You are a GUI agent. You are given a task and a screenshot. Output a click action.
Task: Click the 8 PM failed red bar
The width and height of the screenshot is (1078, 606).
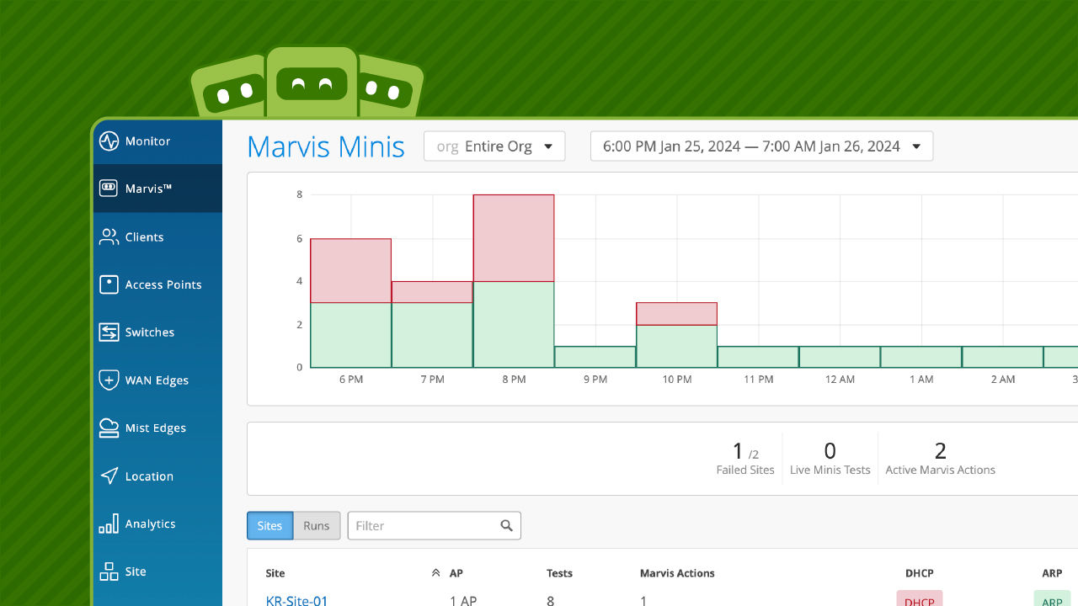point(514,238)
